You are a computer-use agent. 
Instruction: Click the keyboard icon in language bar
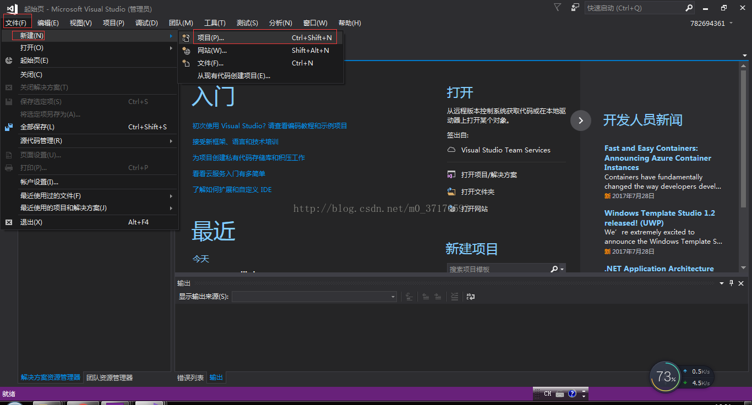click(560, 394)
